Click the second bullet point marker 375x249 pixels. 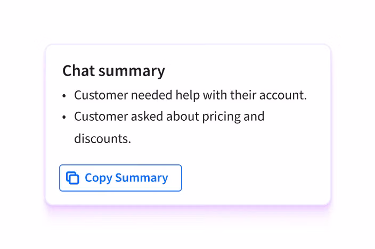[x=64, y=118]
